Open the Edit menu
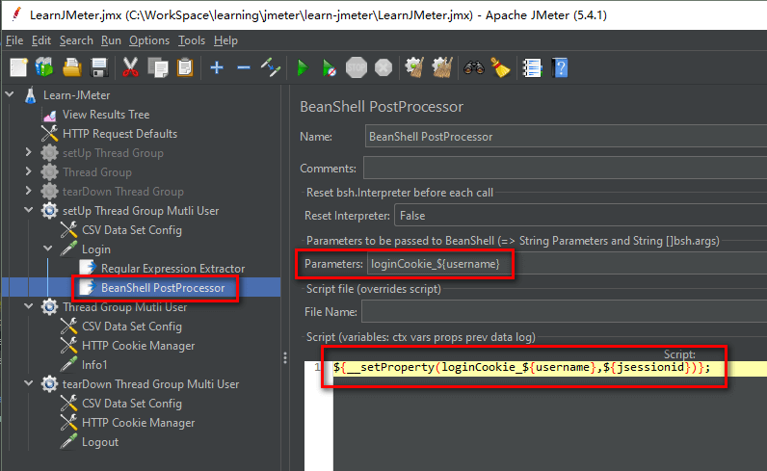The height and width of the screenshot is (471, 767). tap(41, 40)
